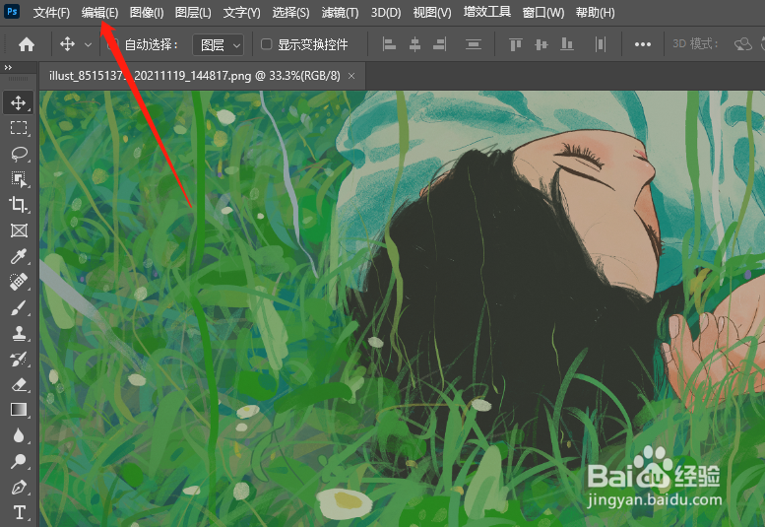Open the 图像(I) menu
This screenshot has width=765, height=527.
tap(147, 12)
